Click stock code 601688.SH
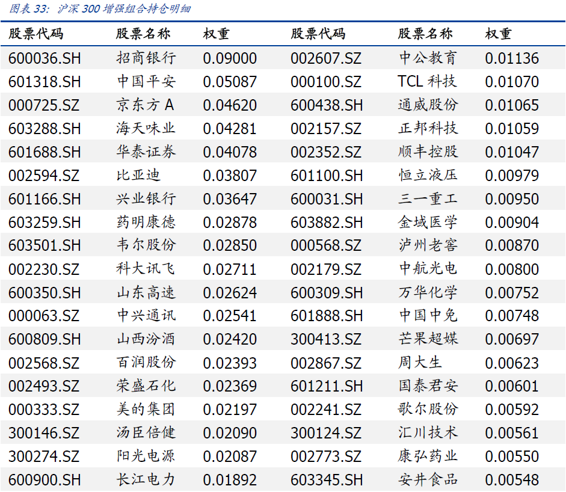The image size is (566, 492). [45, 152]
